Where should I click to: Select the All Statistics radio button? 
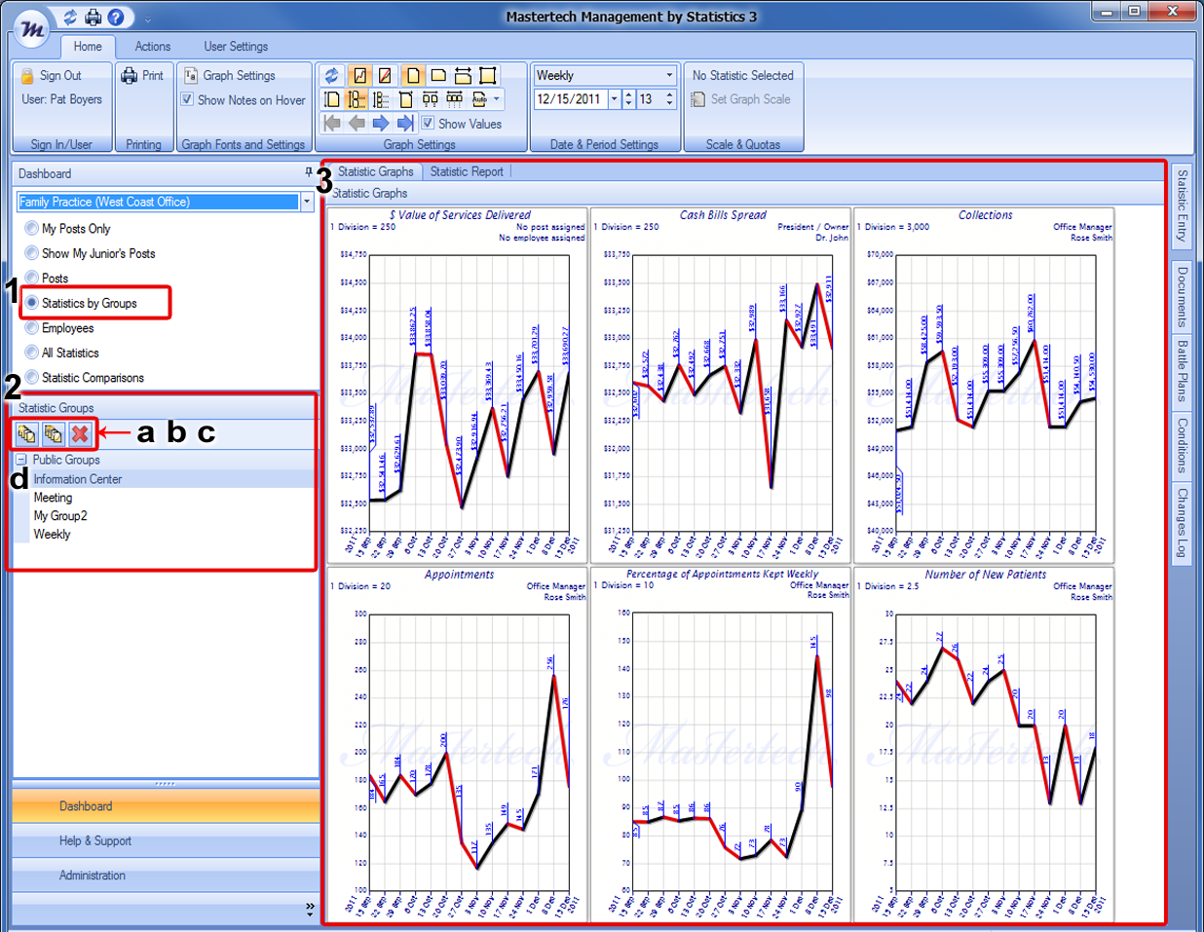coord(32,353)
